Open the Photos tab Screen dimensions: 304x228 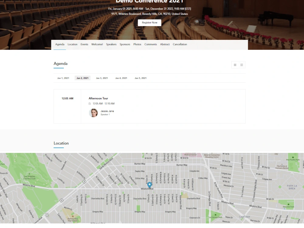click(137, 44)
